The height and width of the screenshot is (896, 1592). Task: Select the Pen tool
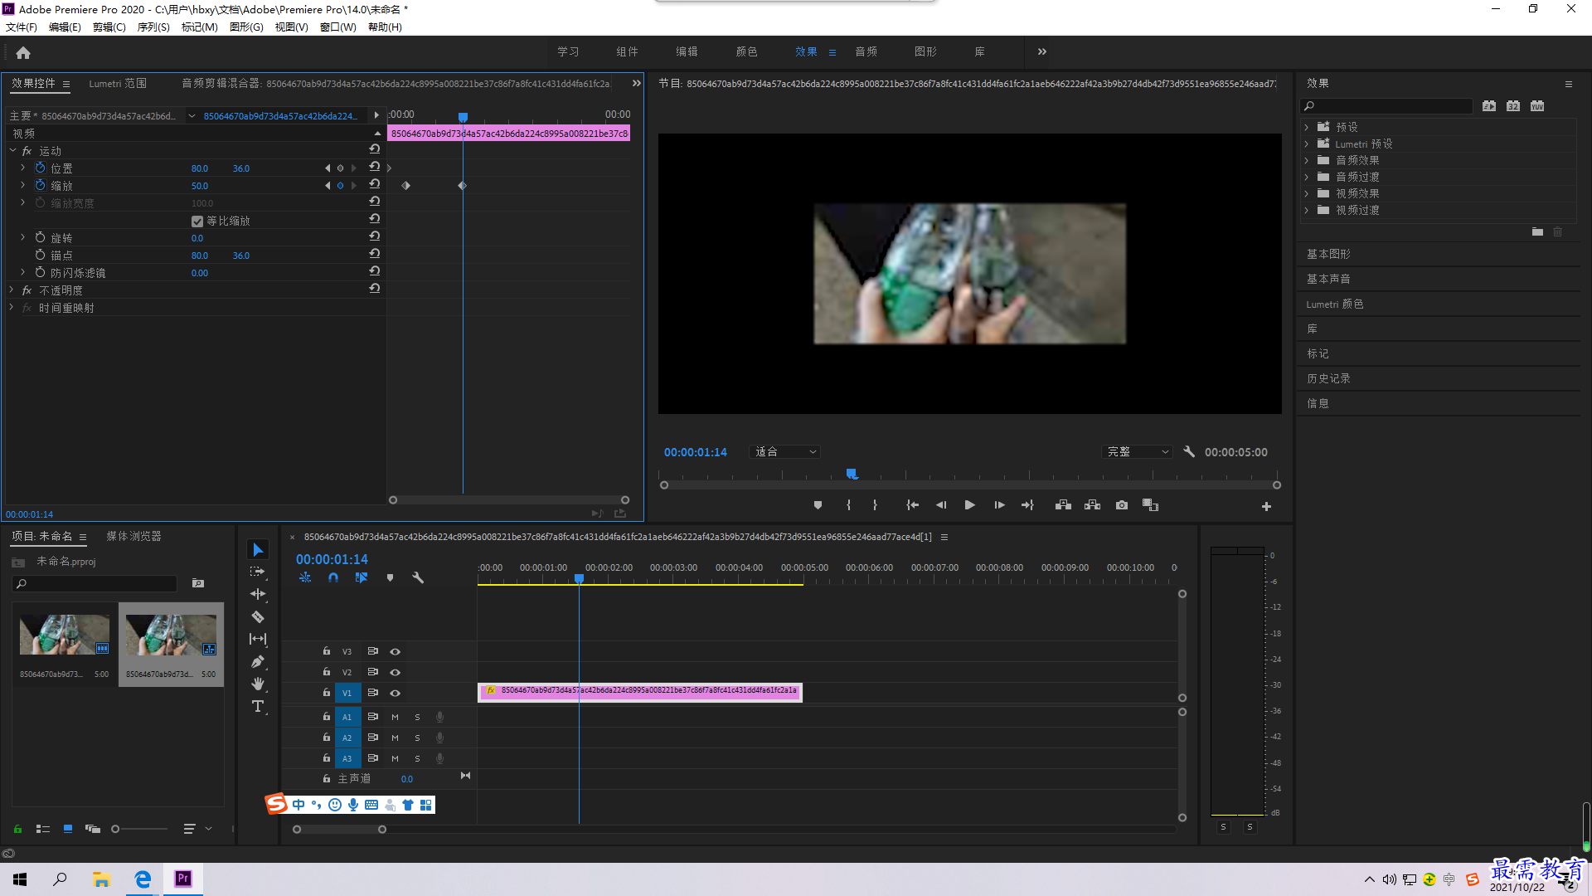click(x=258, y=661)
